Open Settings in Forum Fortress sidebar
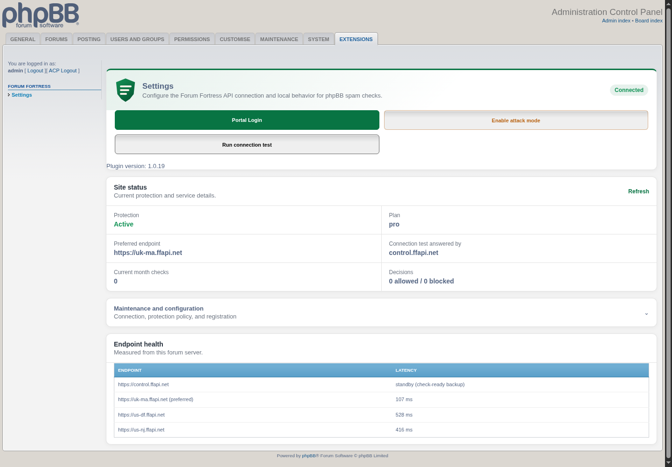672x467 pixels. click(x=22, y=95)
